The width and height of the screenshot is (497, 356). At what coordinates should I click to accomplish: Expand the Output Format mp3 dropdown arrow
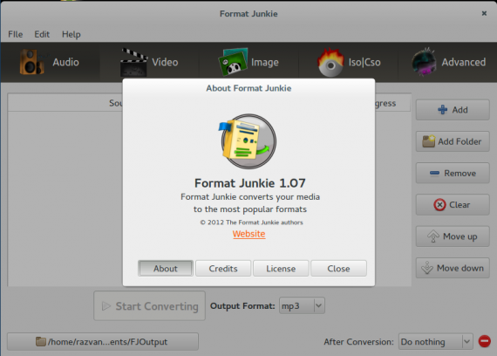tap(319, 306)
